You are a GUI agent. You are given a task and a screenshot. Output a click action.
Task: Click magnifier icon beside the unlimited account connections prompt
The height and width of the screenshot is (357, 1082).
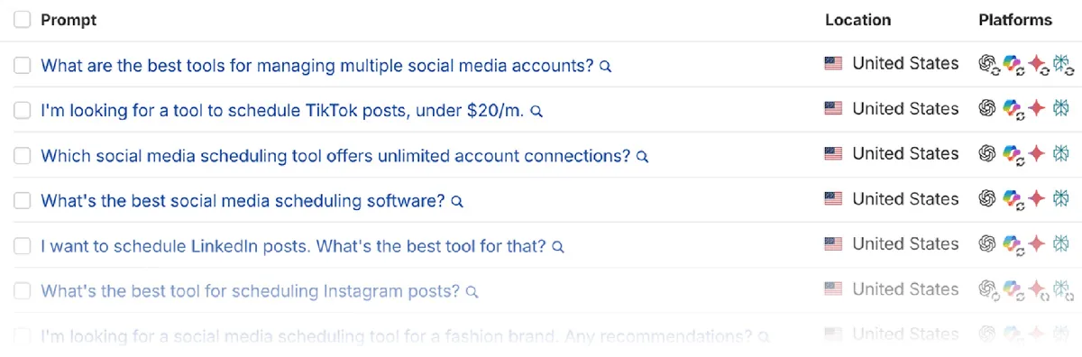pyautogui.click(x=643, y=156)
